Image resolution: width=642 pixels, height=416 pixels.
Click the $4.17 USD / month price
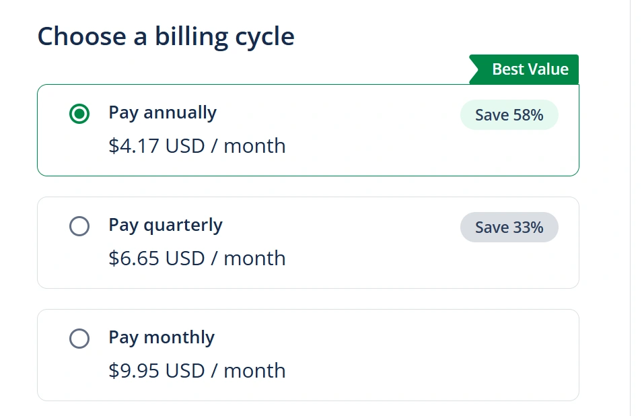coord(197,146)
